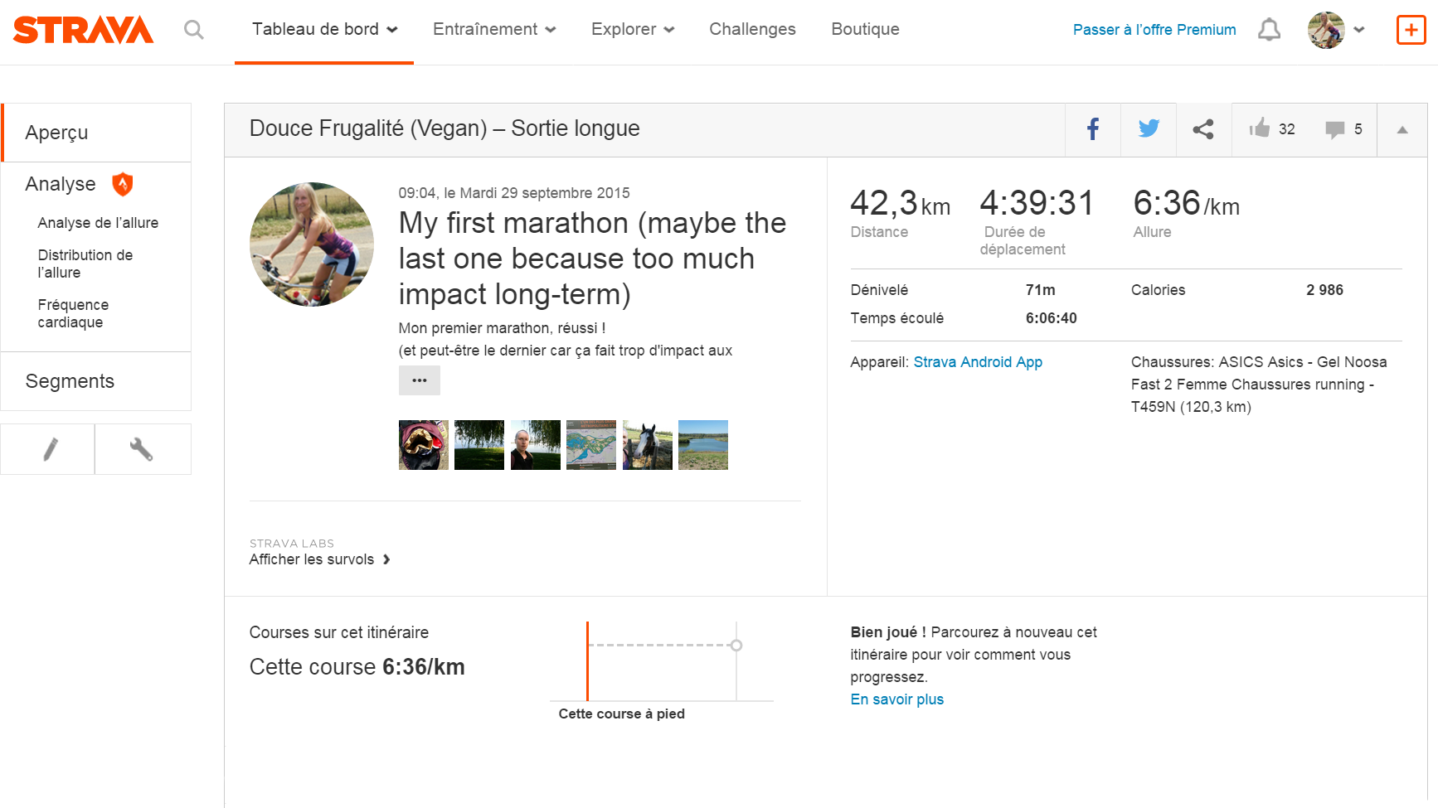
Task: Click the orange plus upload icon
Action: 1411,30
